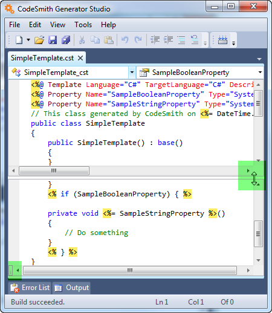This screenshot has height=313, width=272.
Task: Maximize the CodeSmith Generator Studio window
Action: tap(231, 7)
